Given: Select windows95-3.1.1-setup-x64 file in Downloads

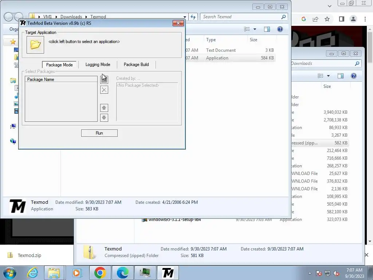Looking at the screenshot, I should click(x=174, y=219).
